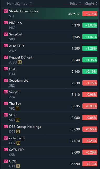Viewport: 100px width, 169px height.
Task: Open the Straits Times Index row
Action: [49, 14]
